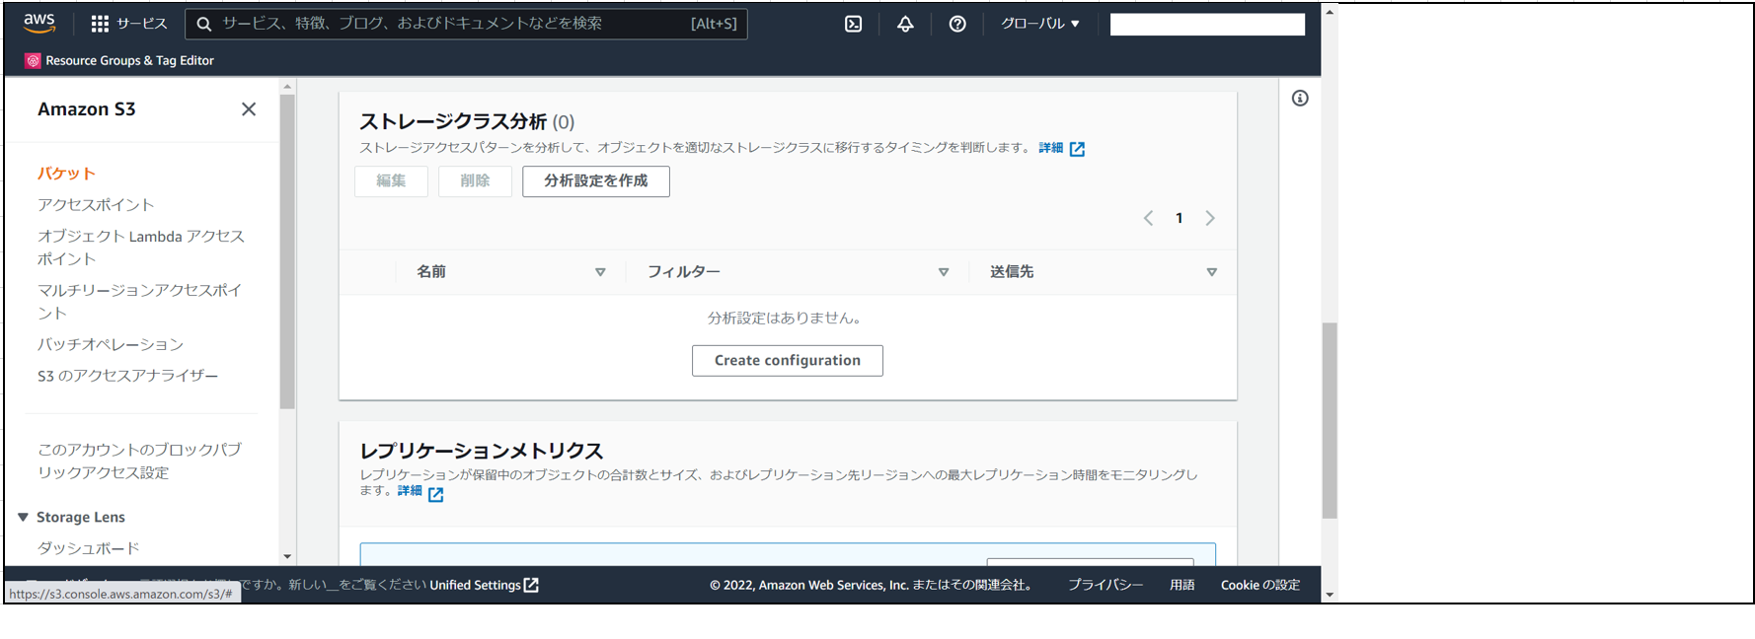Open external link icon beside replication 詳細
This screenshot has height=639, width=1755.
tap(435, 494)
